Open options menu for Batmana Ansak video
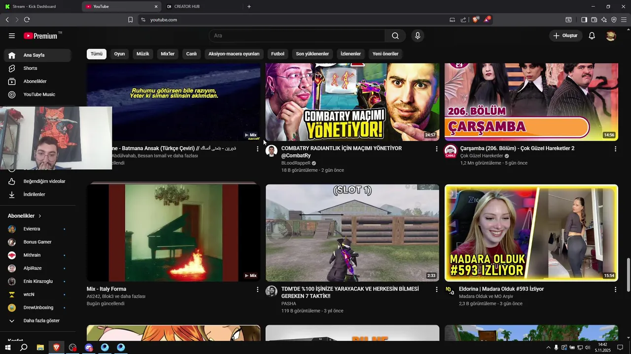This screenshot has height=354, width=631. [x=257, y=149]
